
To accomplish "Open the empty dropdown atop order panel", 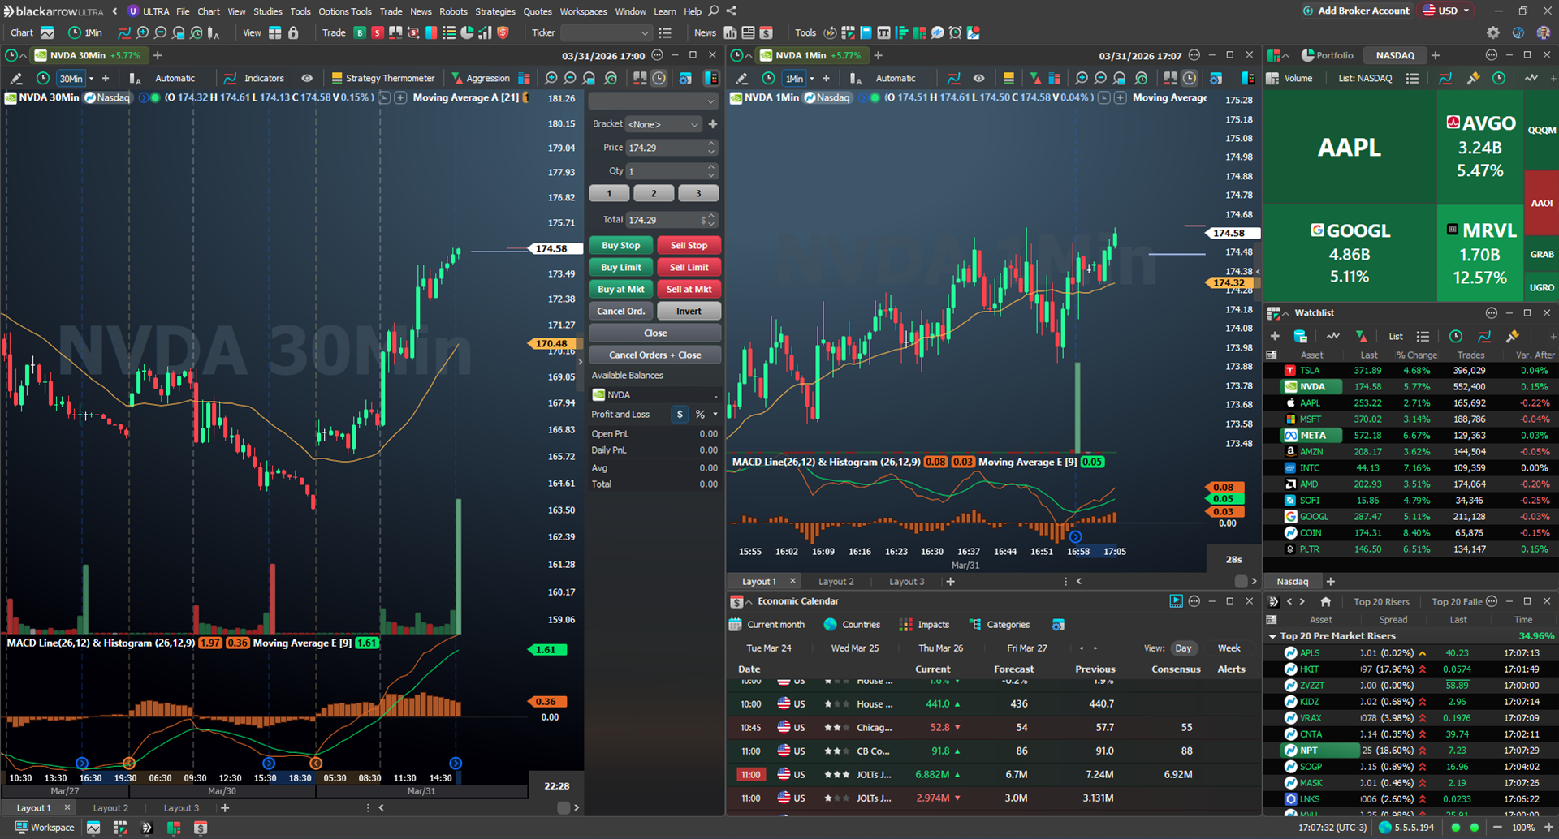I will pos(653,101).
